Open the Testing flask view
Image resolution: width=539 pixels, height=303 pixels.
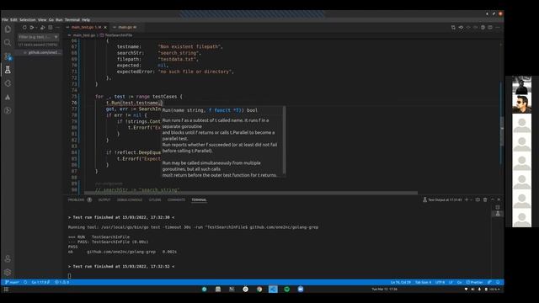(x=8, y=70)
